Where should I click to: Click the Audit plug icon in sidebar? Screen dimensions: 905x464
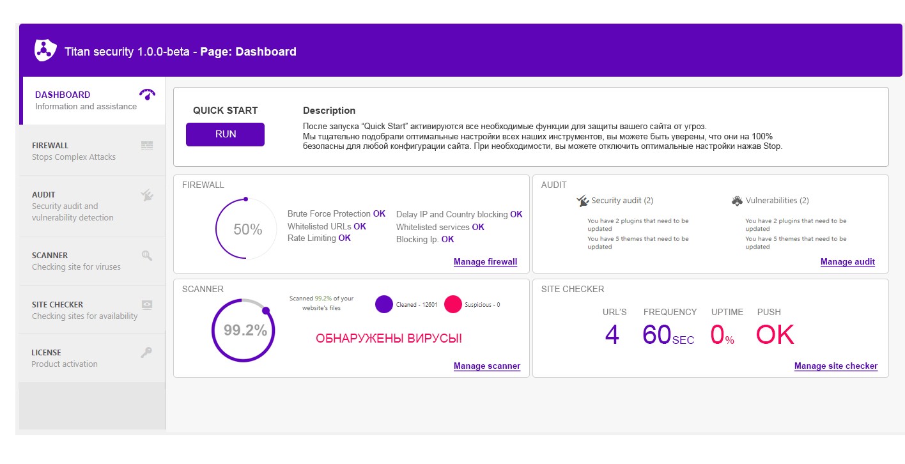pos(147,195)
